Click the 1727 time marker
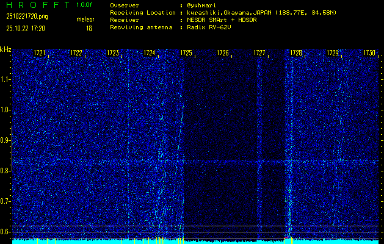 pyautogui.click(x=259, y=52)
